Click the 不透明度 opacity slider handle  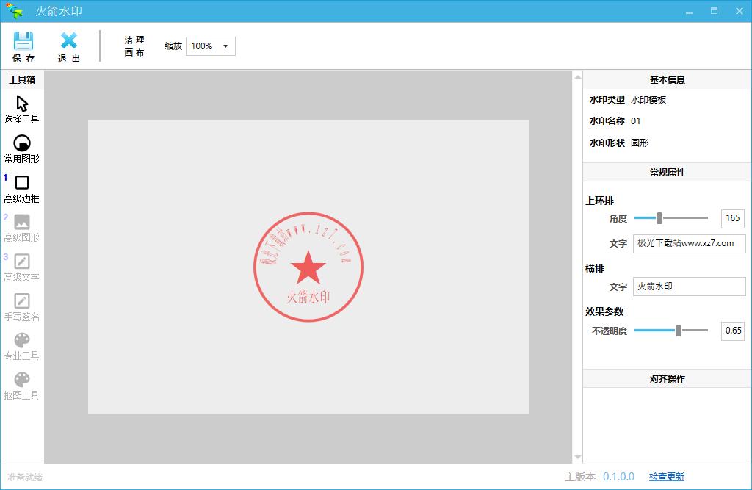(x=679, y=331)
